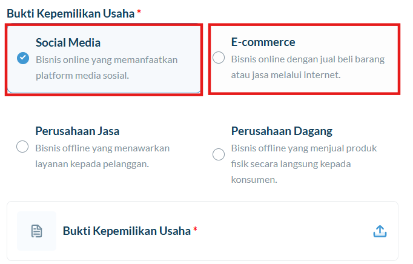The image size is (413, 264).
Task: Click the Perusahaan Jasa heading text
Action: tap(78, 131)
